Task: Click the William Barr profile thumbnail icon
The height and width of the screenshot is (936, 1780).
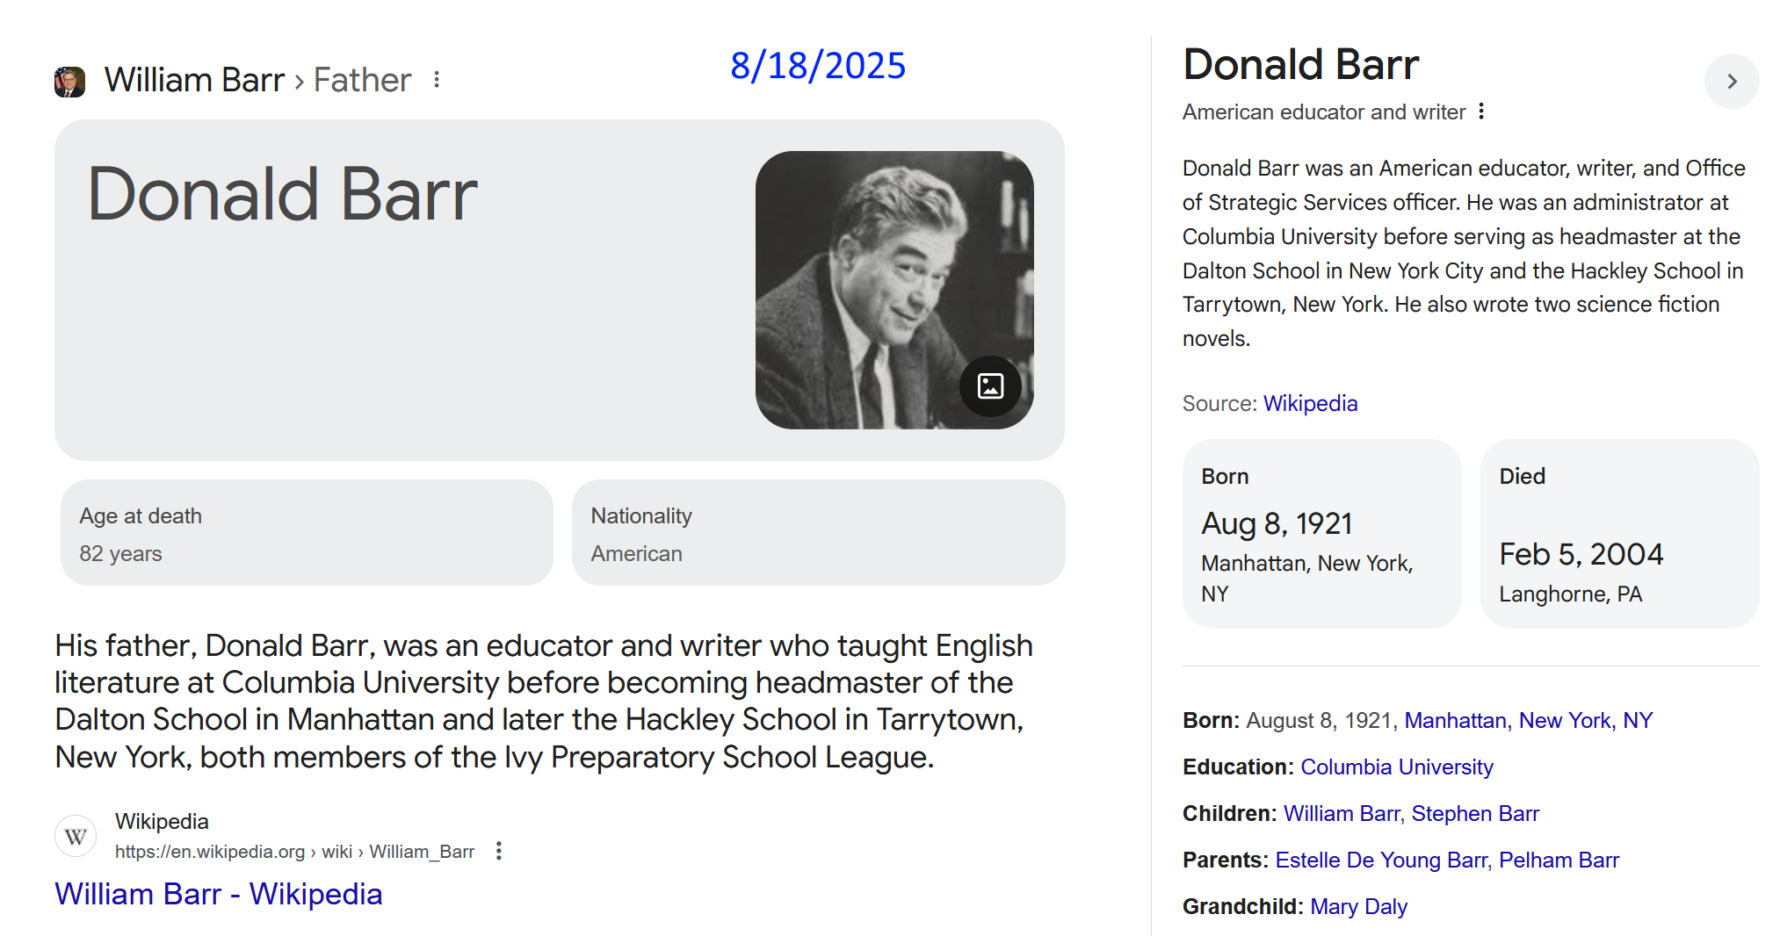Action: [69, 82]
